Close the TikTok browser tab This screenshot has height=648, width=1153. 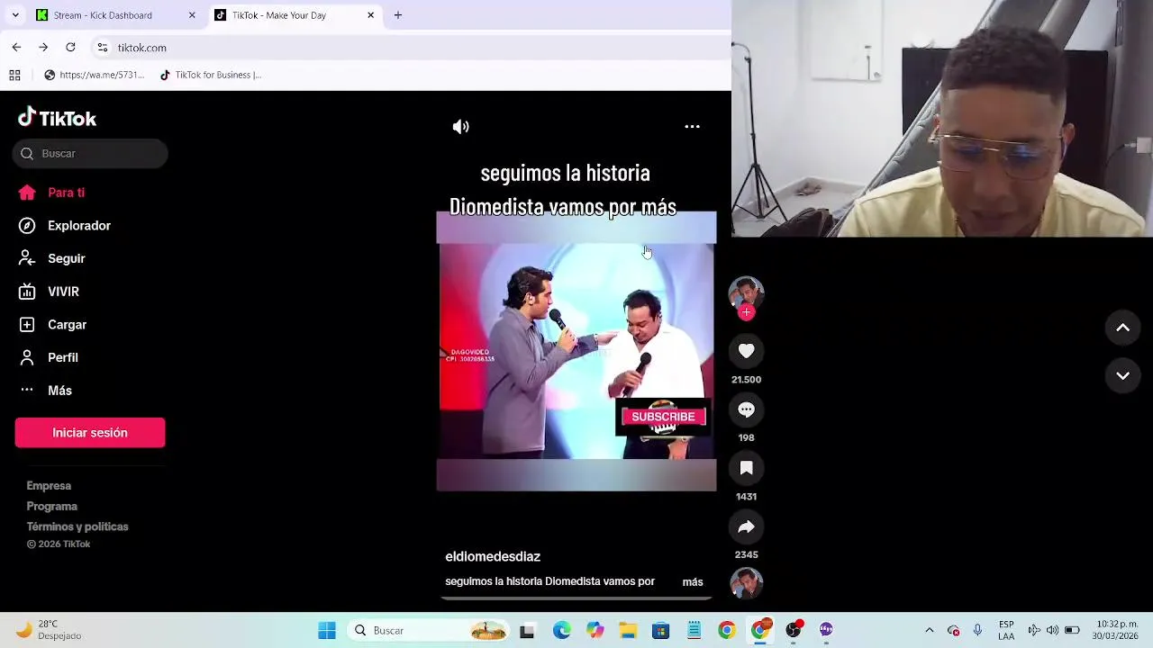[x=370, y=15]
